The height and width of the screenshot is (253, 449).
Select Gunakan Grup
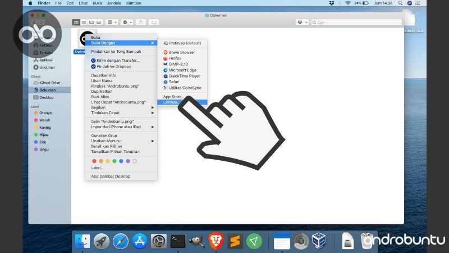point(121,135)
